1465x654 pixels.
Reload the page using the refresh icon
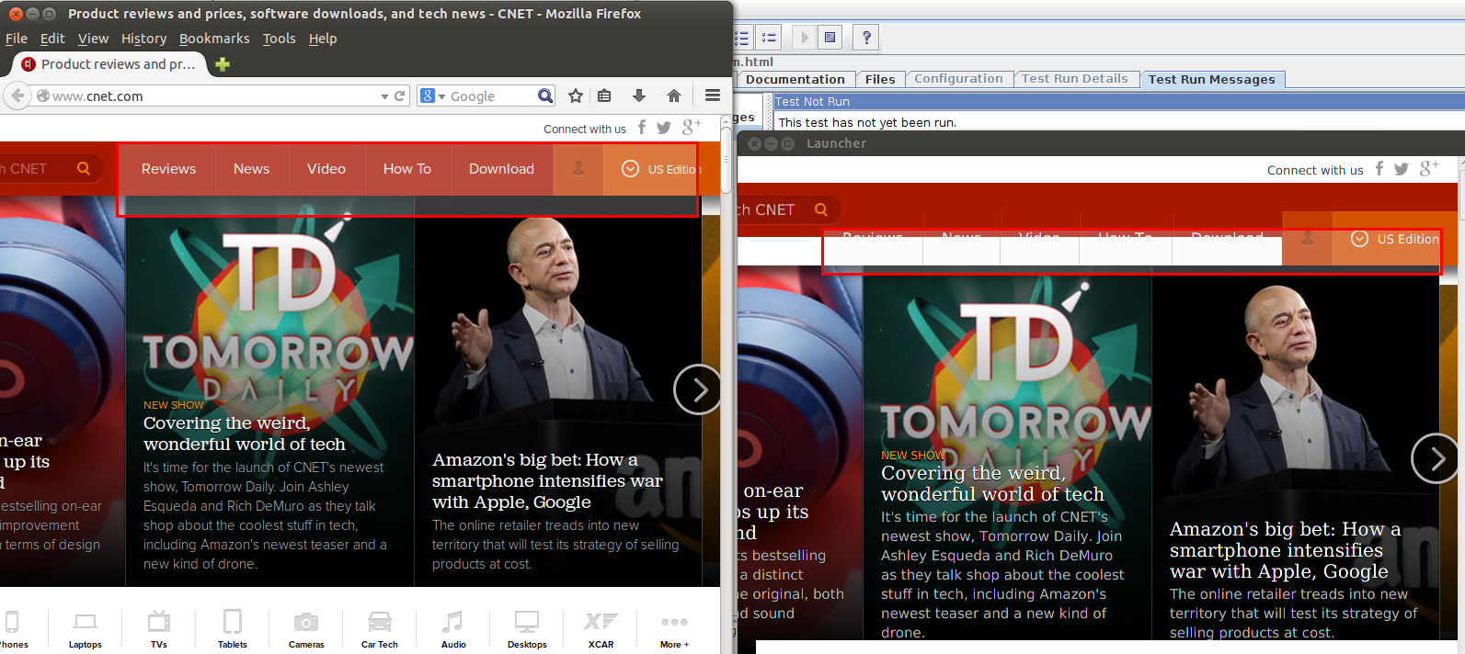point(400,96)
